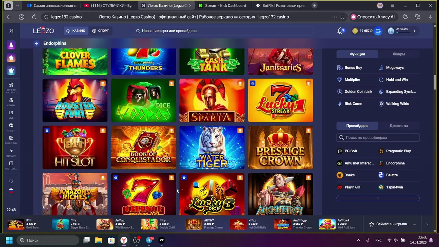This screenshot has width=439, height=247.
Task: Expand the left sidebar panel
Action: tap(11, 31)
